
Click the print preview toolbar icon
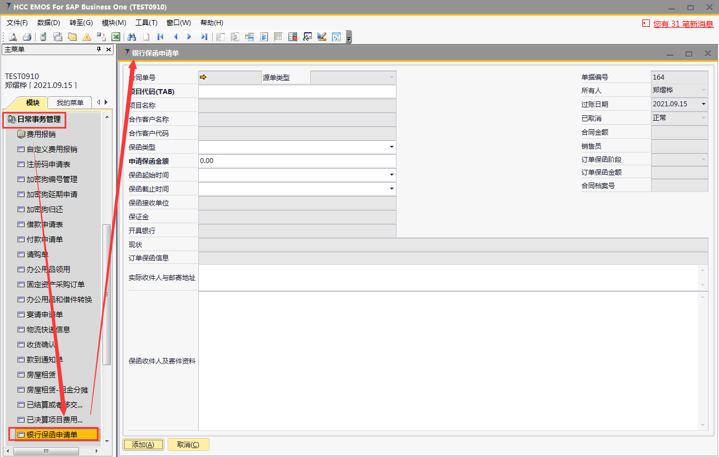tap(12, 37)
